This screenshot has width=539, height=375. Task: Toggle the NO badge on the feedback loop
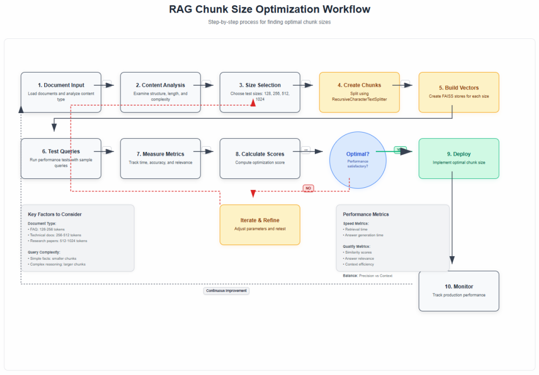308,188
